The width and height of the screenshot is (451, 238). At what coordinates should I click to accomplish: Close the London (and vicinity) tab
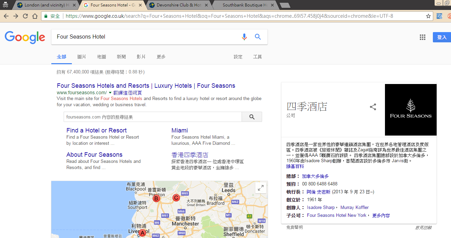(x=74, y=5)
